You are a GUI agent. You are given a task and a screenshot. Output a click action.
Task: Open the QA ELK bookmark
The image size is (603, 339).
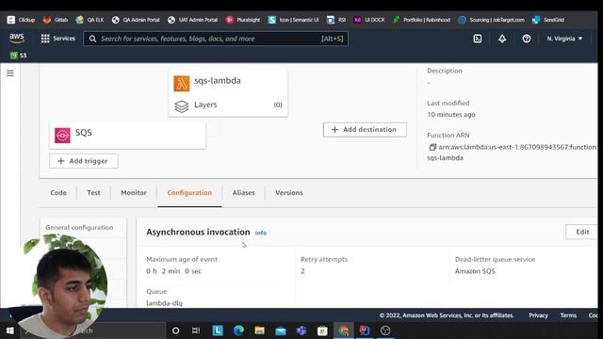point(90,20)
